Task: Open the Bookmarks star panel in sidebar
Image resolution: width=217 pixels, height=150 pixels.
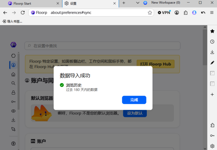Action: (212, 31)
